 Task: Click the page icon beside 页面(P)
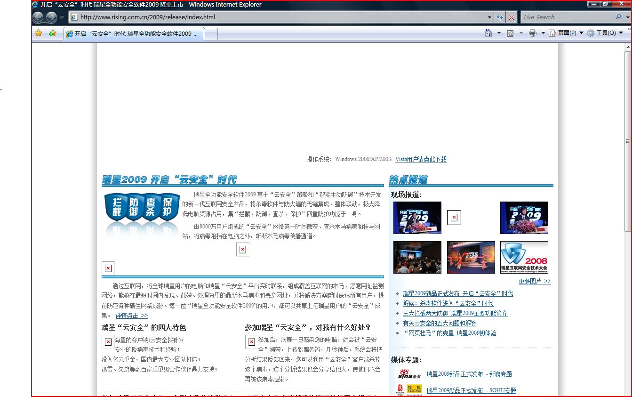point(552,33)
